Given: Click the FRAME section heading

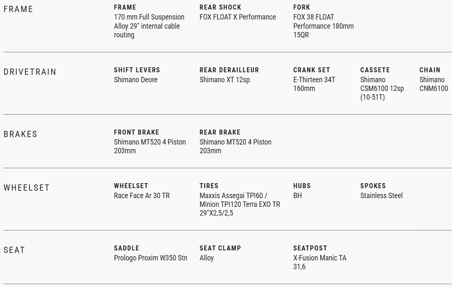Looking at the screenshot, I should 18,9.
